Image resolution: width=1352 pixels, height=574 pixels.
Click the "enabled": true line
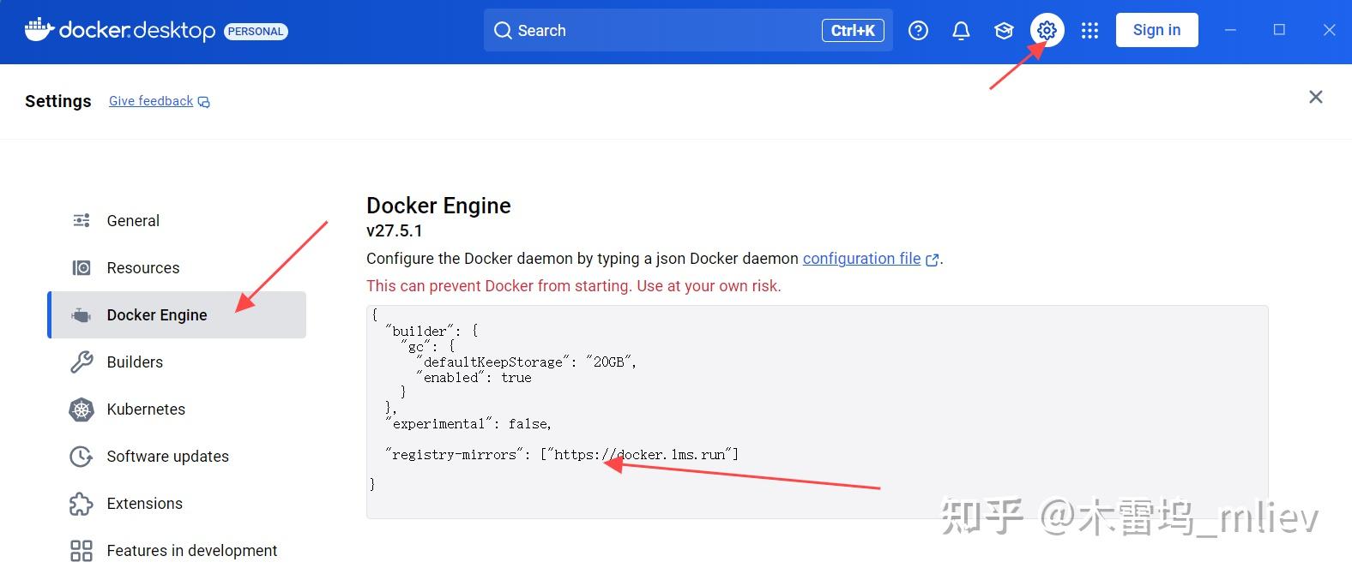pos(474,378)
